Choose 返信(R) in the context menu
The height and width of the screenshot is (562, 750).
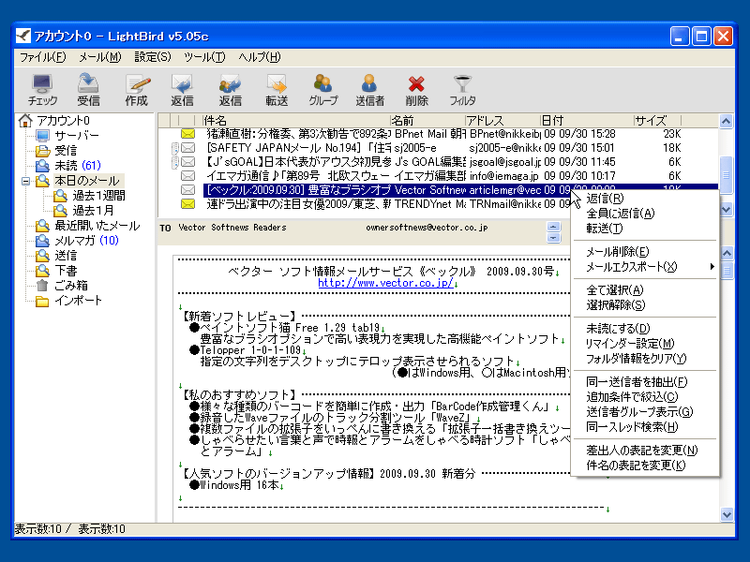(645, 199)
